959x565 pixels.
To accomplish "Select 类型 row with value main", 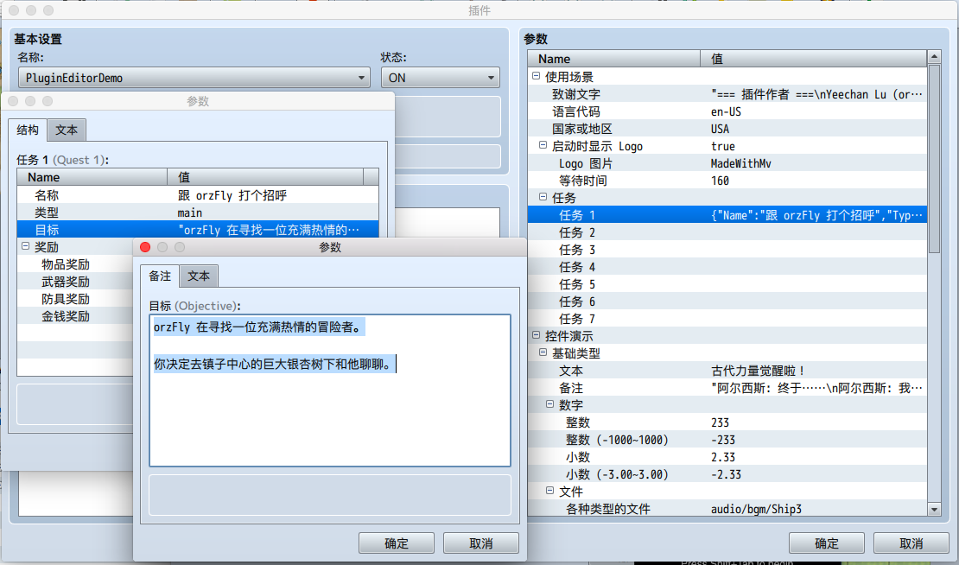I will [x=198, y=213].
